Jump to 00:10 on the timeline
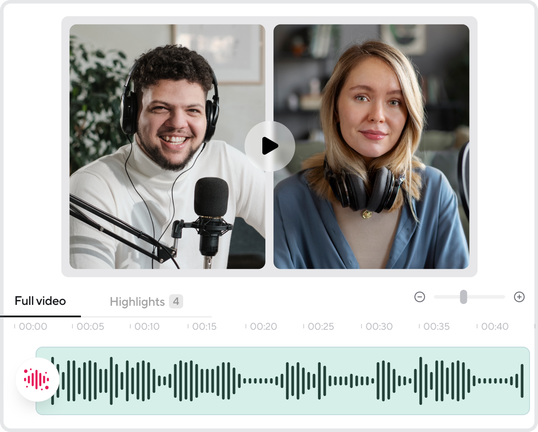 [x=147, y=327]
